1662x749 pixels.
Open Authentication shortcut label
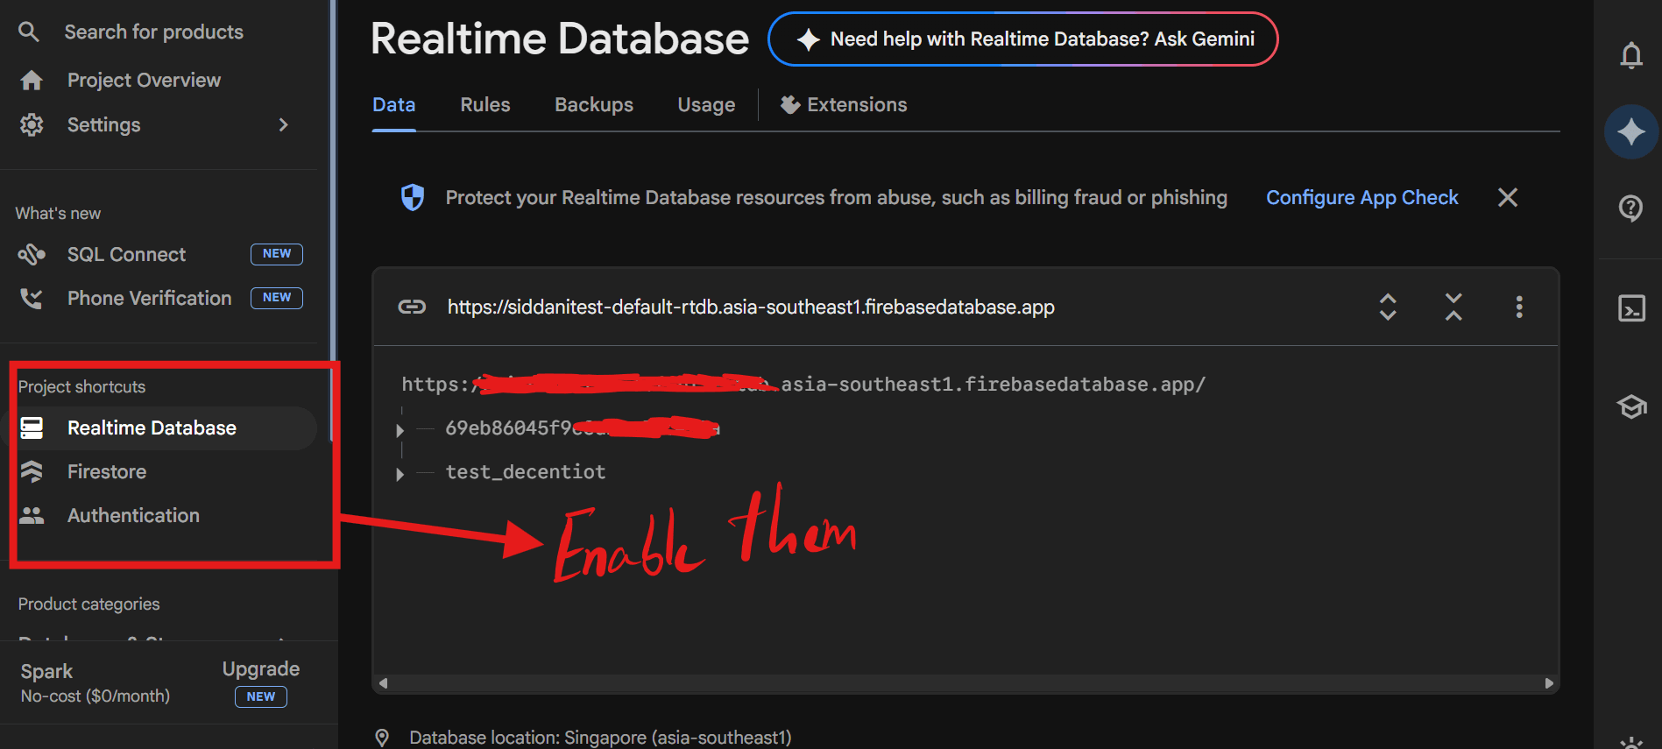(x=134, y=515)
